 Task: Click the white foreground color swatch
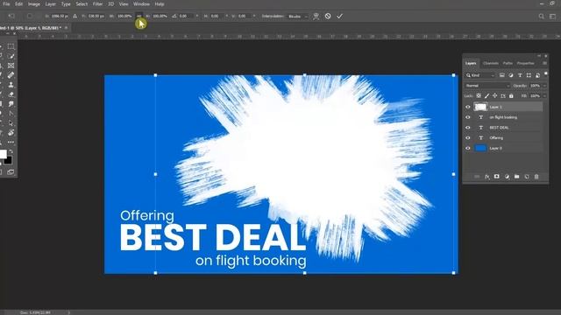pos(3,154)
